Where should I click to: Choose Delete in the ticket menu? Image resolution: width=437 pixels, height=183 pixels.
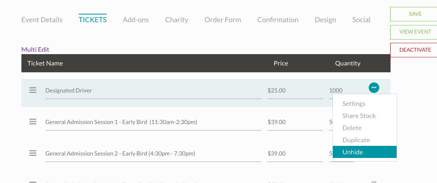tap(352, 128)
